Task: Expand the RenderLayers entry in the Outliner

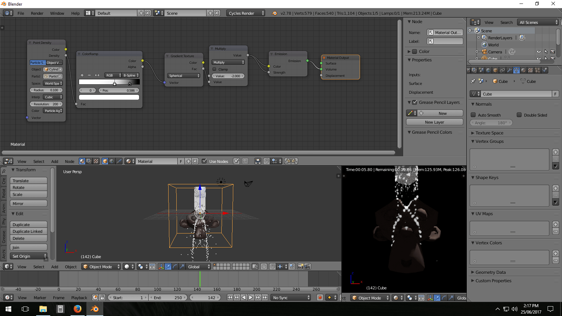Action: 478,38
